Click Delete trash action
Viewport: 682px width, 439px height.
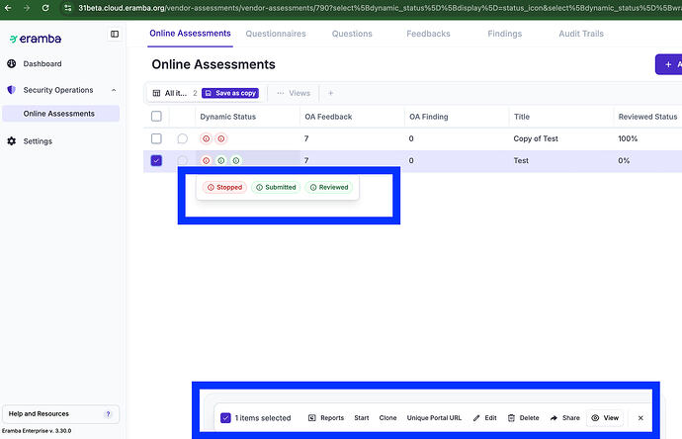point(524,418)
